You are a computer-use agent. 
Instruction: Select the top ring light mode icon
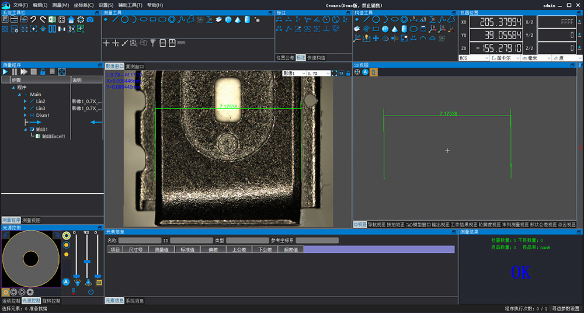pos(67,235)
